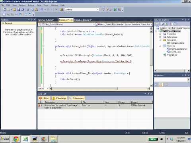Switch to GDIPlus Tutorial tab
The width and height of the screenshot is (191, 143).
pos(46,20)
